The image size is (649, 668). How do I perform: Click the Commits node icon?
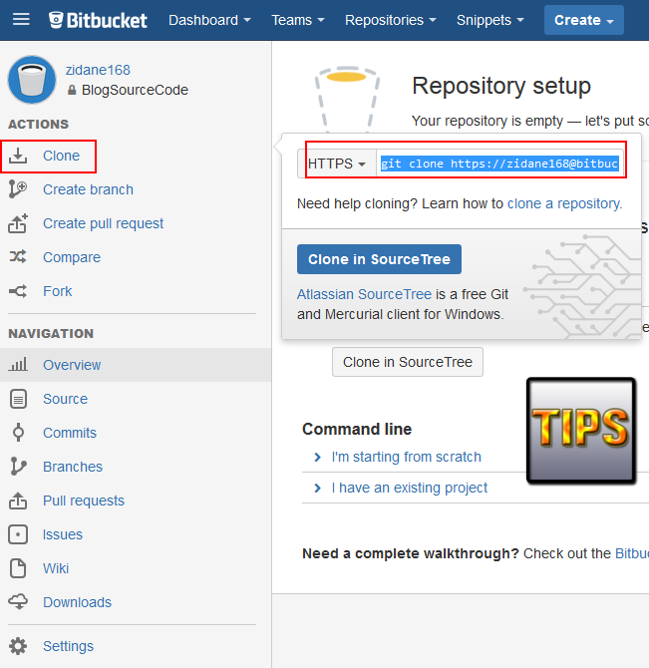[x=18, y=433]
